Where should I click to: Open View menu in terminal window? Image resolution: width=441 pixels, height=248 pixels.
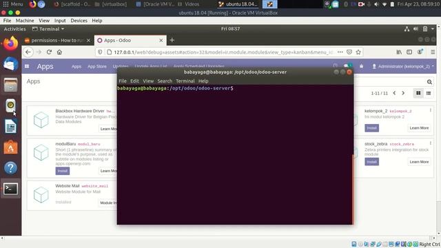pyautogui.click(x=148, y=81)
